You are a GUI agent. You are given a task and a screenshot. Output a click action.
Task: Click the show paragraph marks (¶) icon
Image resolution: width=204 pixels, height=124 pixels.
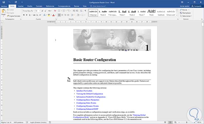[85, 11]
